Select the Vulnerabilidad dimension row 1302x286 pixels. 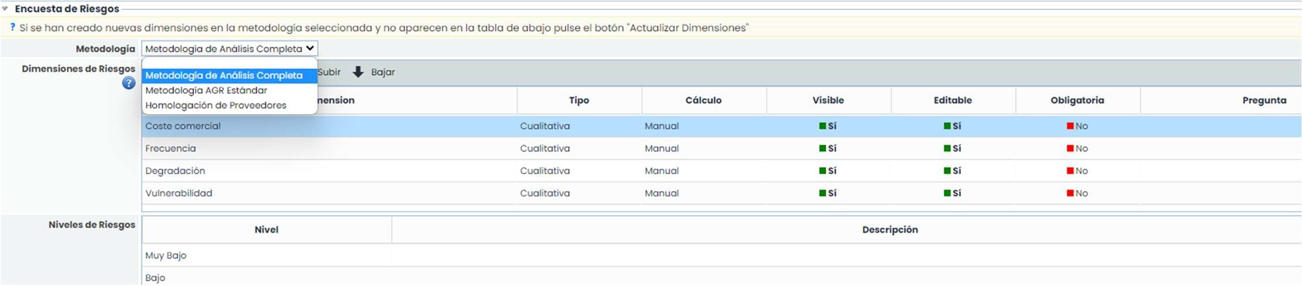coord(179,193)
